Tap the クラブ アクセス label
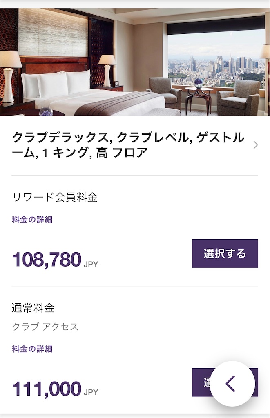 tap(45, 327)
